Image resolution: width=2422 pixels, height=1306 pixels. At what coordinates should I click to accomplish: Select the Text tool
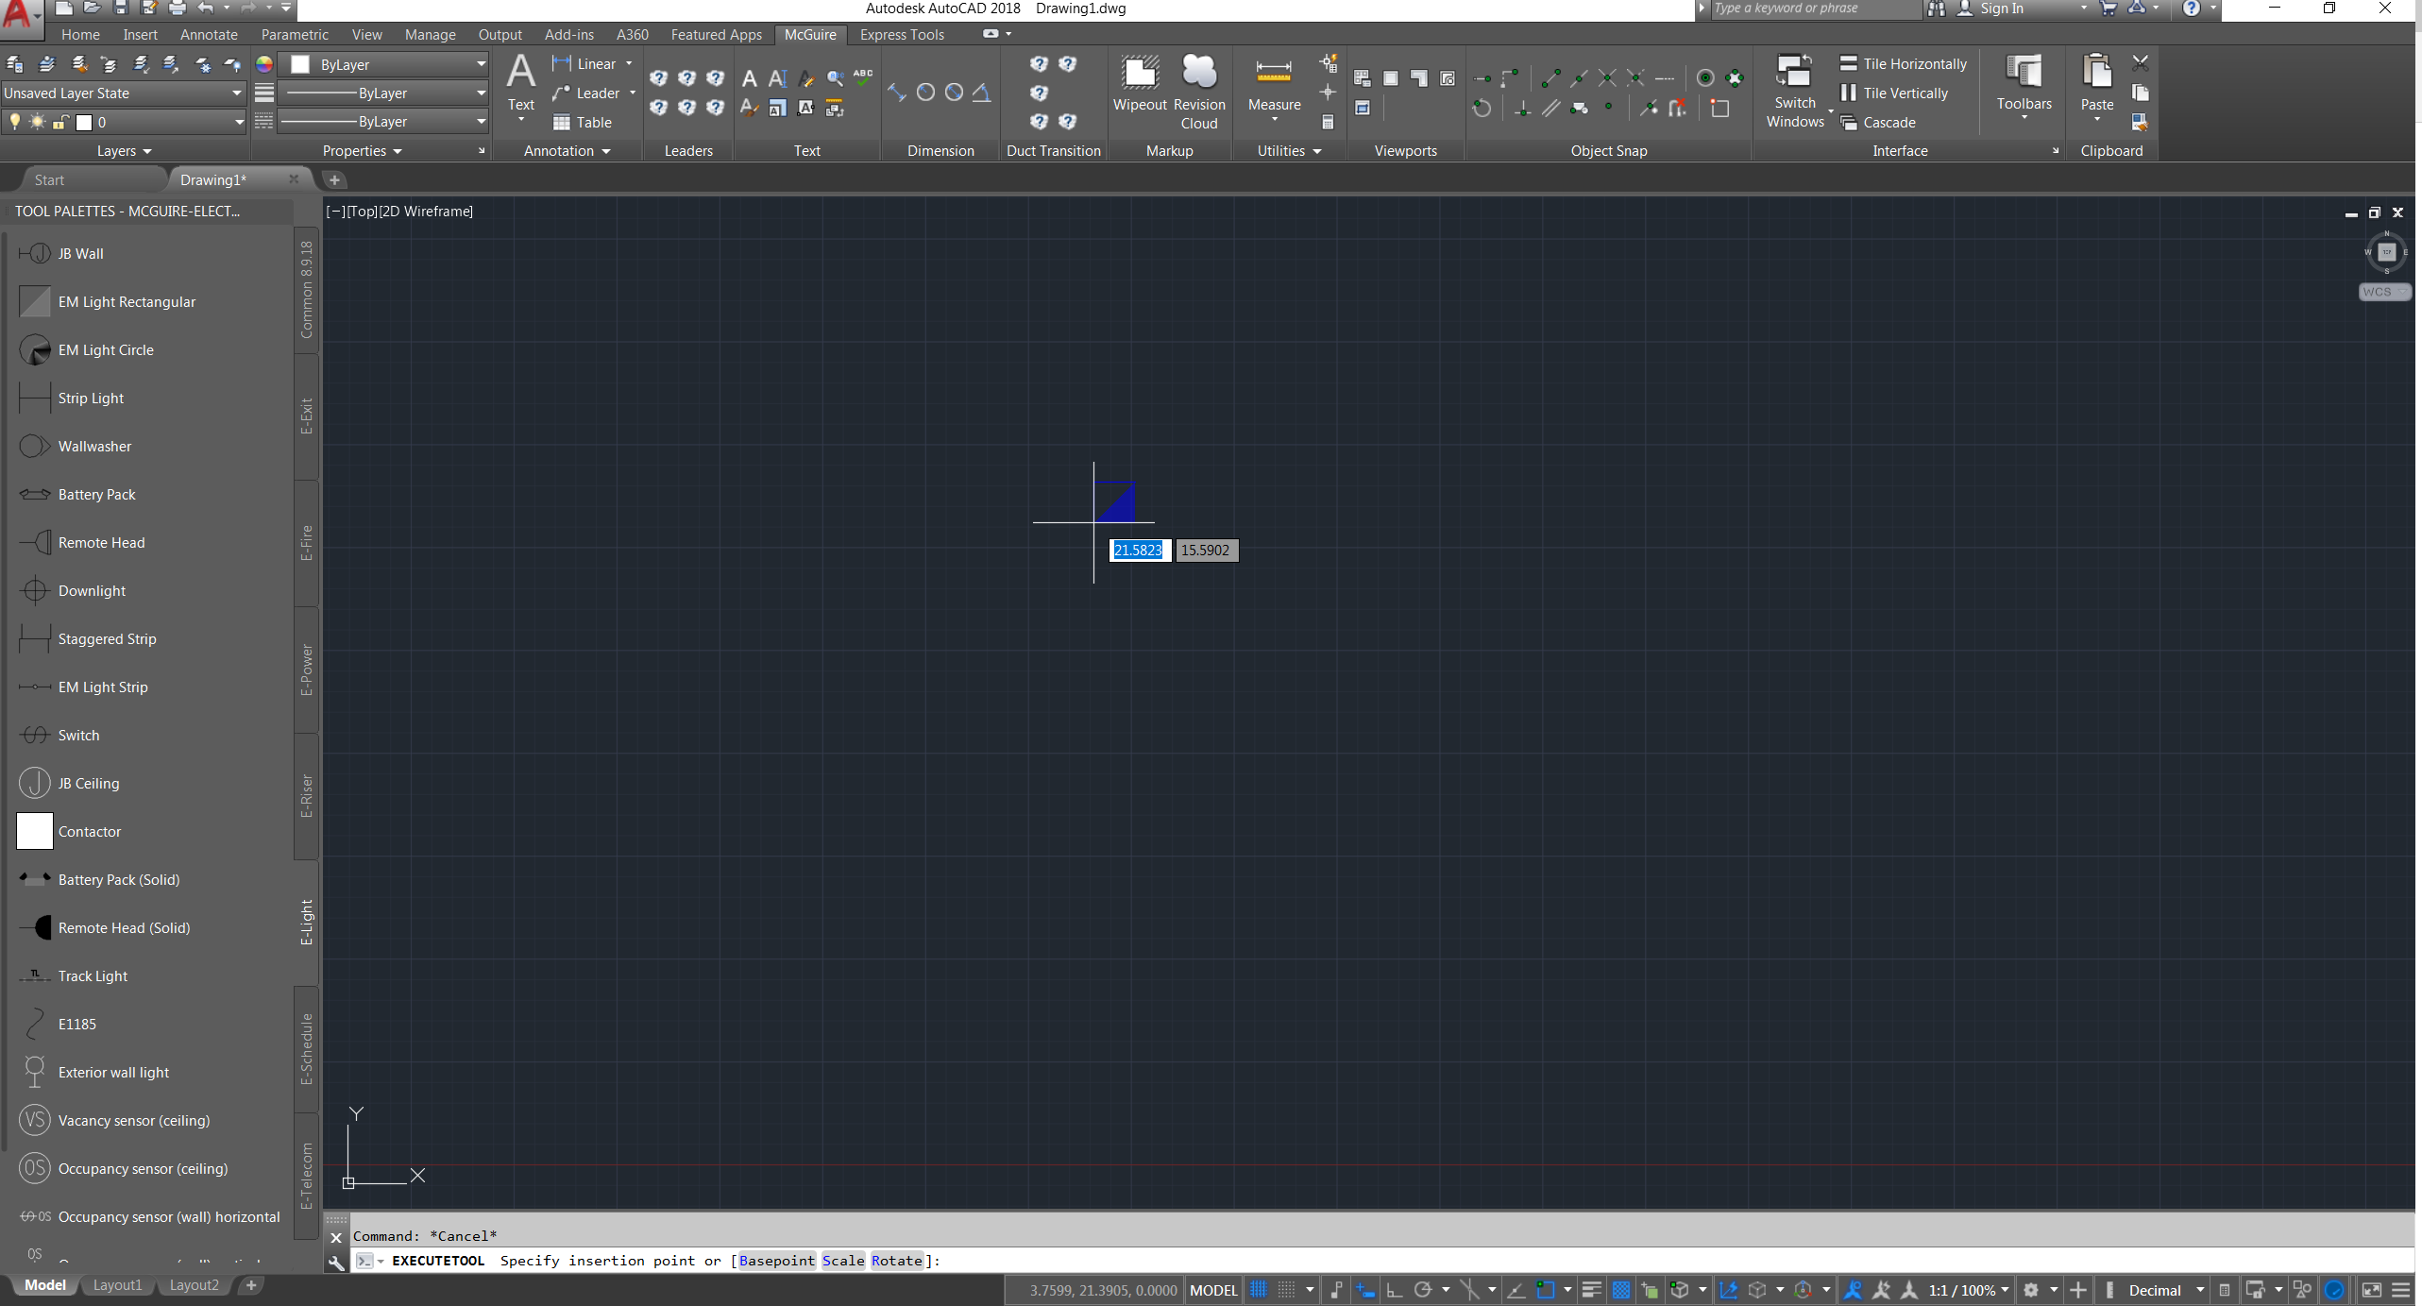(x=520, y=85)
